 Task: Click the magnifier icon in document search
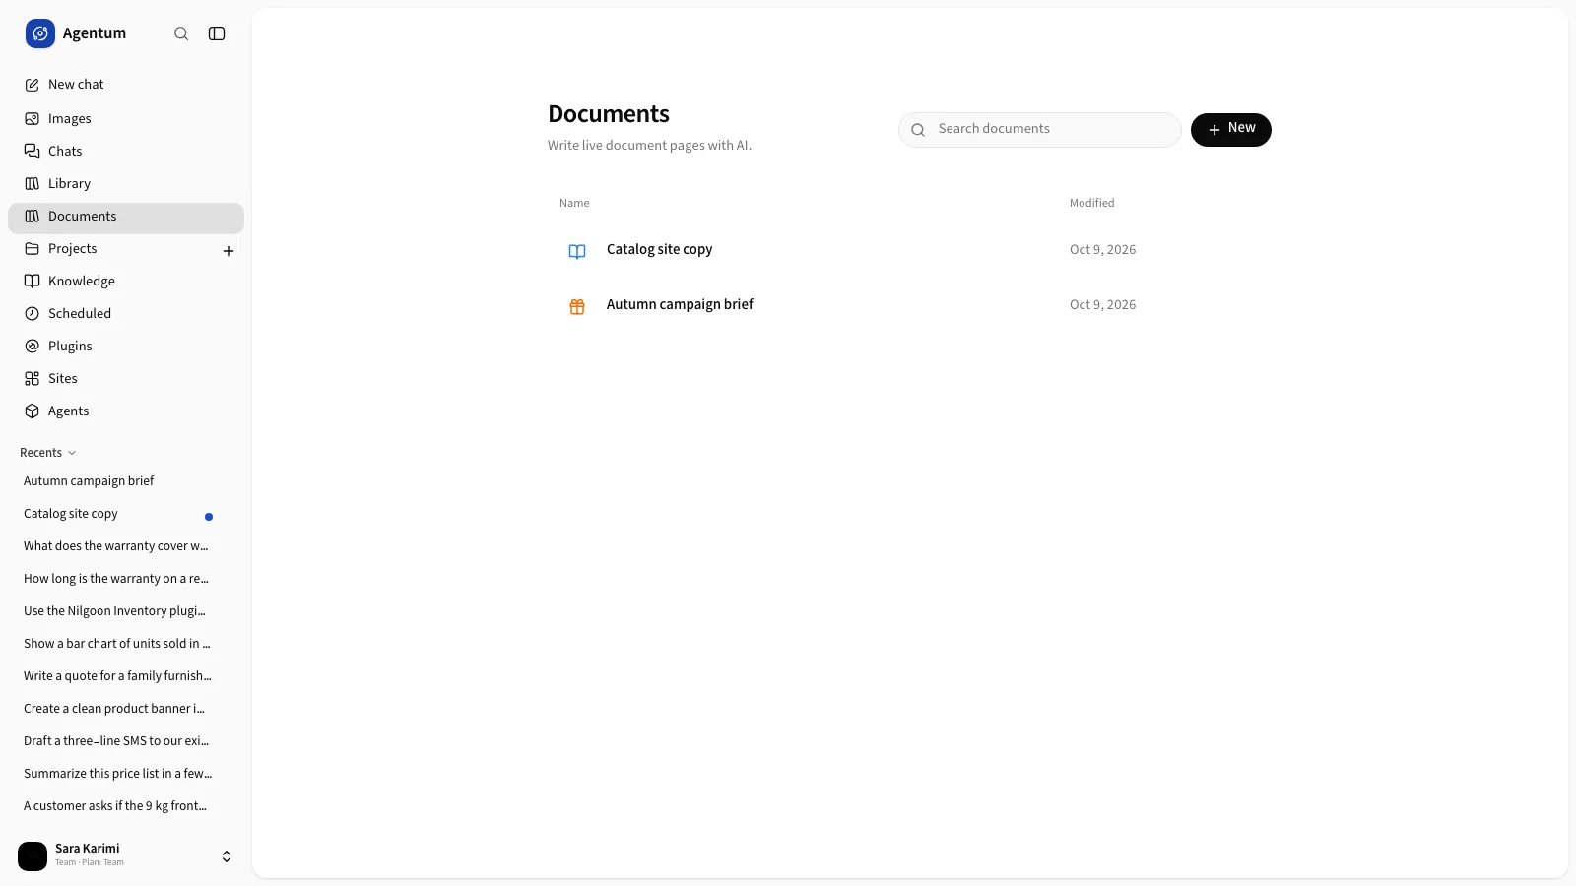coord(918,130)
